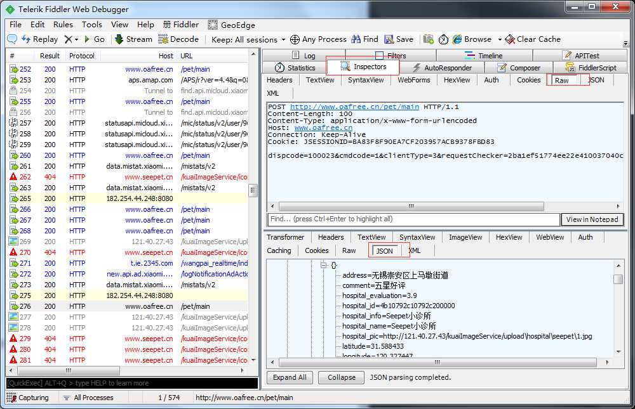Select the request Raw inspector tab

562,81
